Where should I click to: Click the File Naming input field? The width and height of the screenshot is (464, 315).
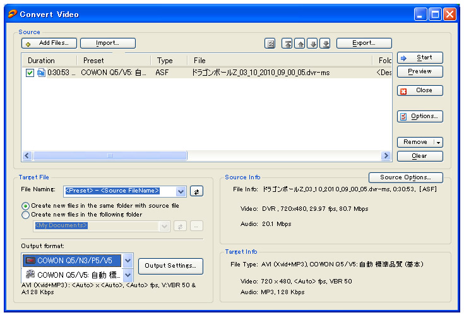tap(119, 191)
